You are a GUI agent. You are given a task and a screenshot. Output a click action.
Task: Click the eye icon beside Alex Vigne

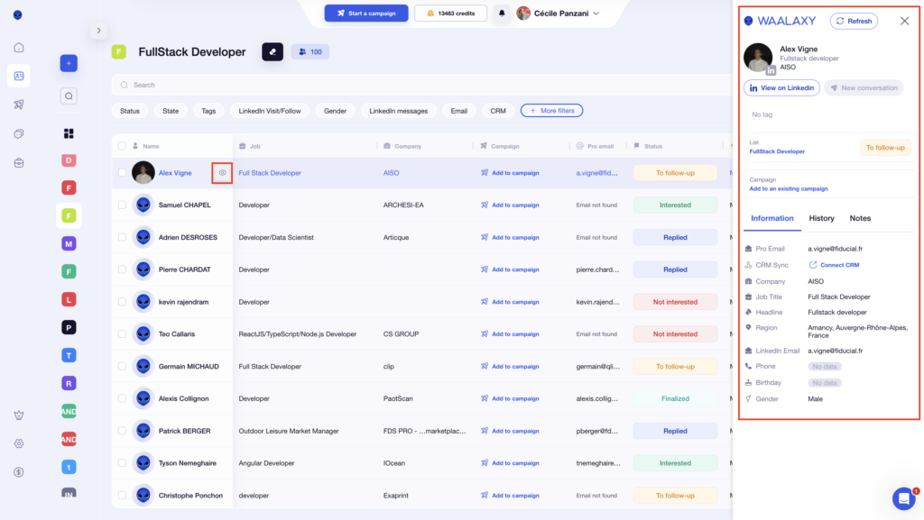(222, 172)
